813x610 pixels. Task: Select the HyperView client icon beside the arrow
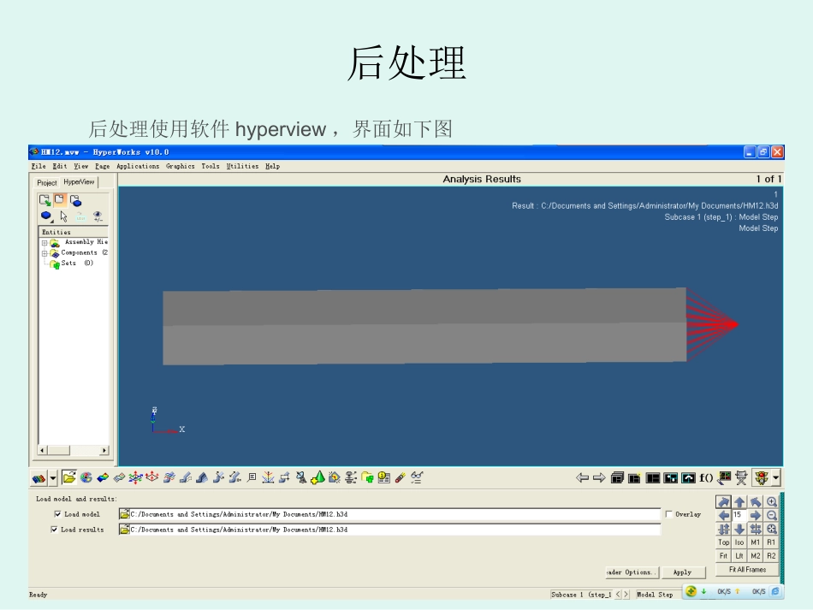point(39,478)
